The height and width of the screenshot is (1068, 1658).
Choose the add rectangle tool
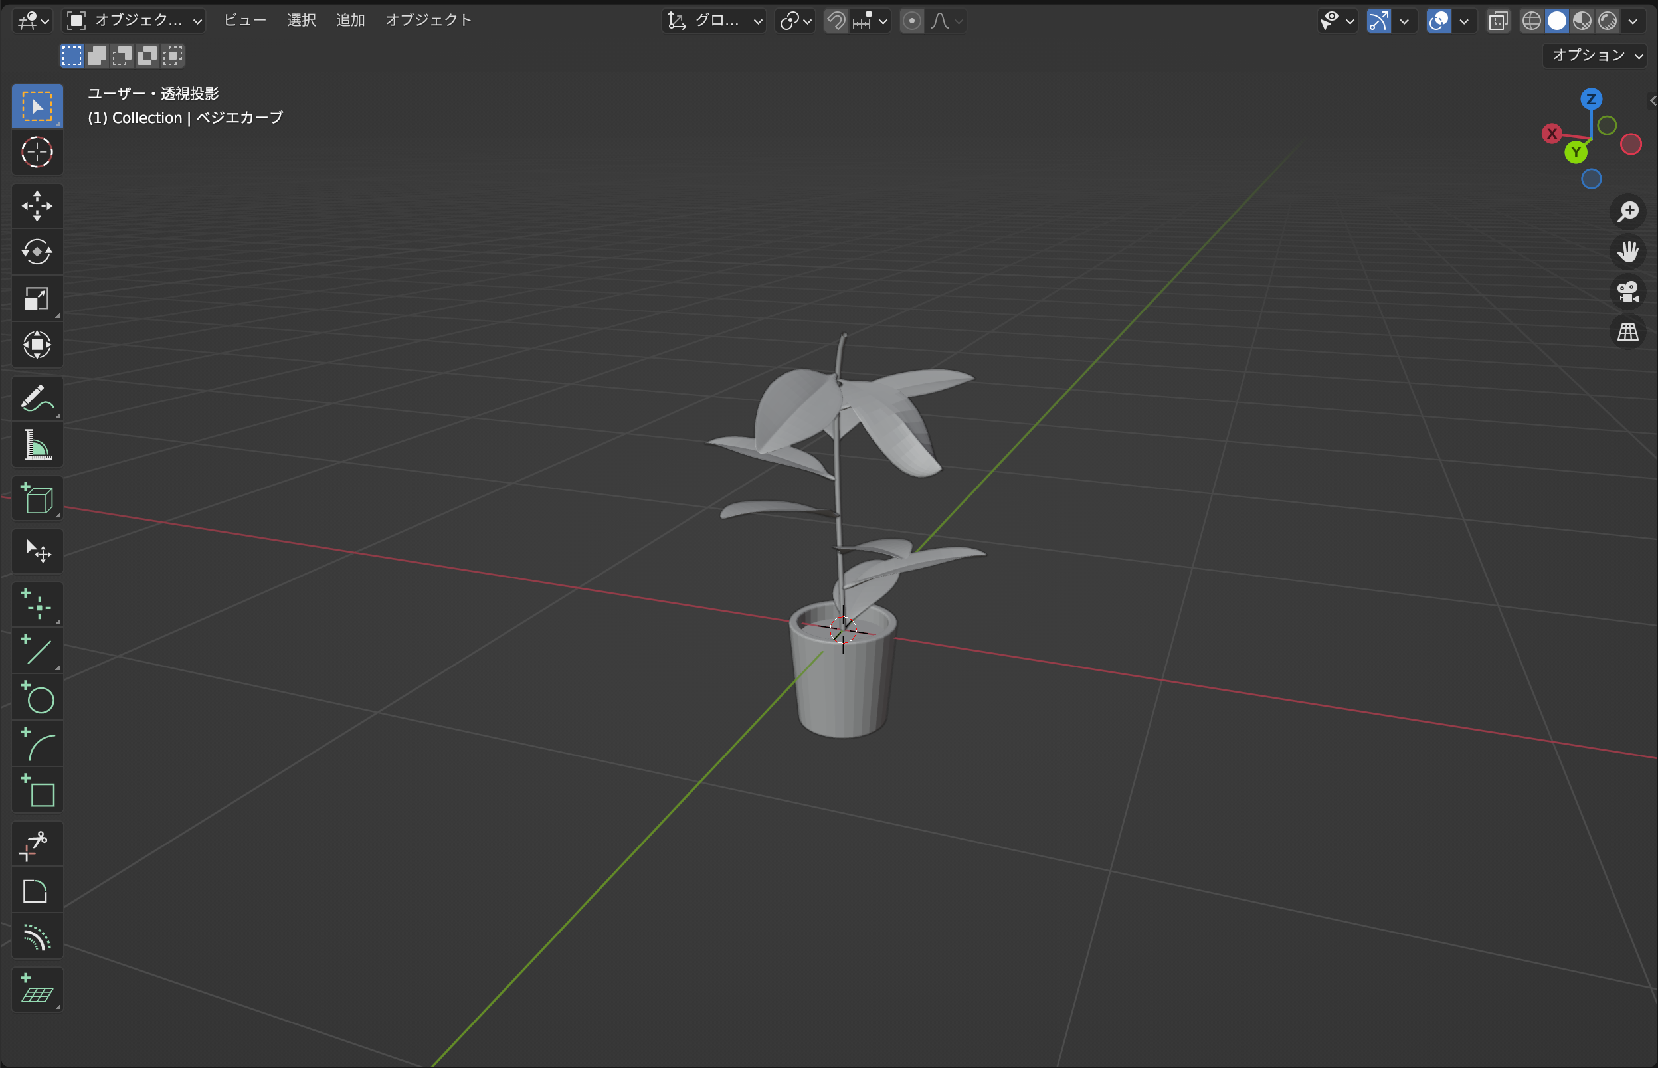tap(37, 790)
